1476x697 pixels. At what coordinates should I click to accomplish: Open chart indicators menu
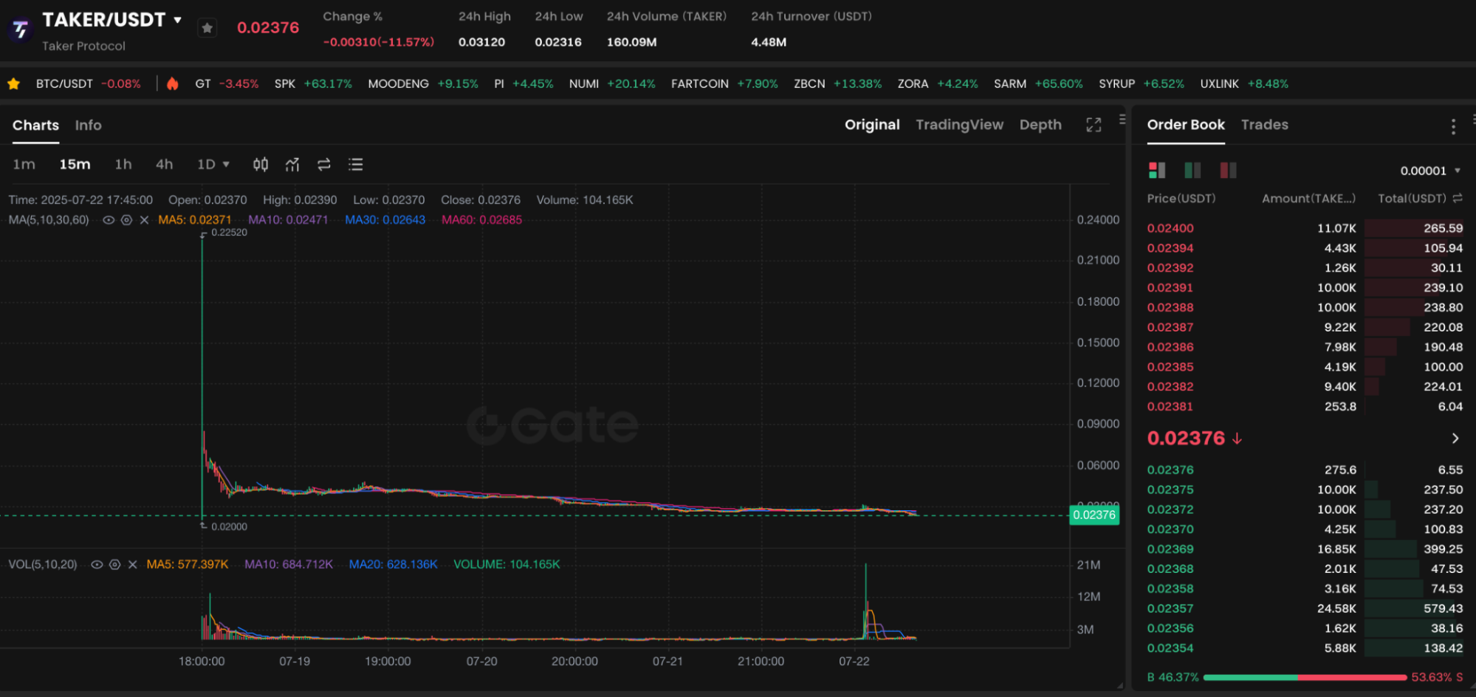click(292, 165)
